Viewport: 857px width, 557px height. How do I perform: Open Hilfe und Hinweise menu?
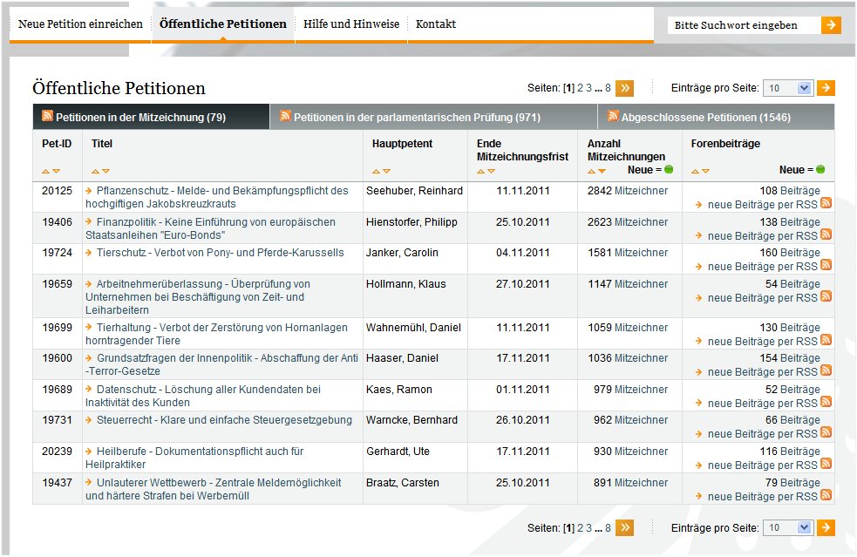click(x=351, y=24)
